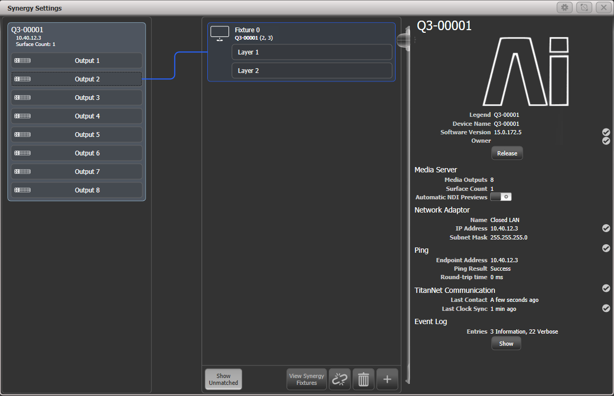This screenshot has height=396, width=614.
Task: Show the Event Log entries
Action: (x=506, y=343)
